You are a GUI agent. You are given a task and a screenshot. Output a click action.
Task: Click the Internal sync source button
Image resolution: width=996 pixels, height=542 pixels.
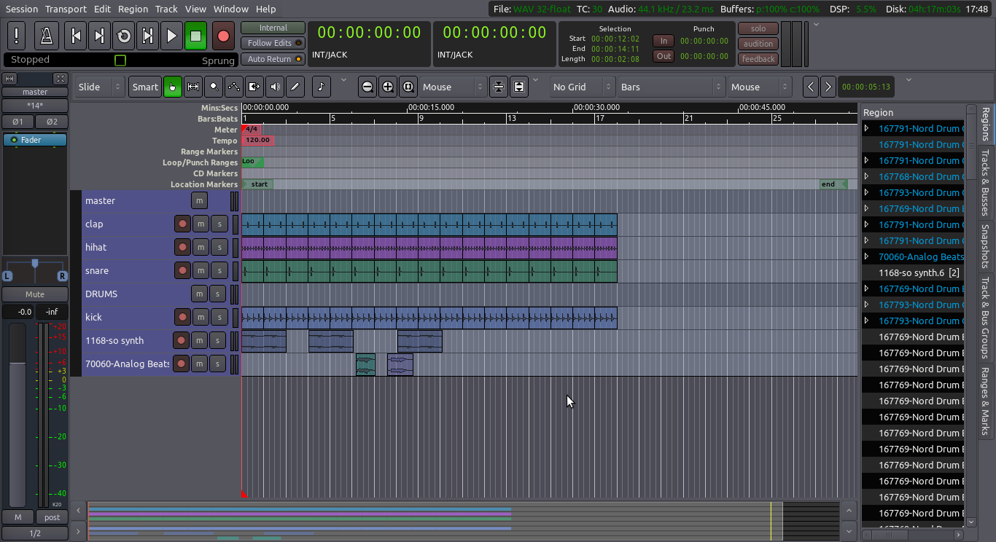click(x=273, y=28)
